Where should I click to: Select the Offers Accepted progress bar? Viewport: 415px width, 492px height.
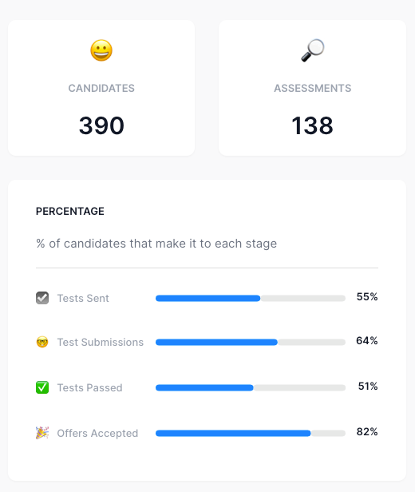click(x=251, y=433)
